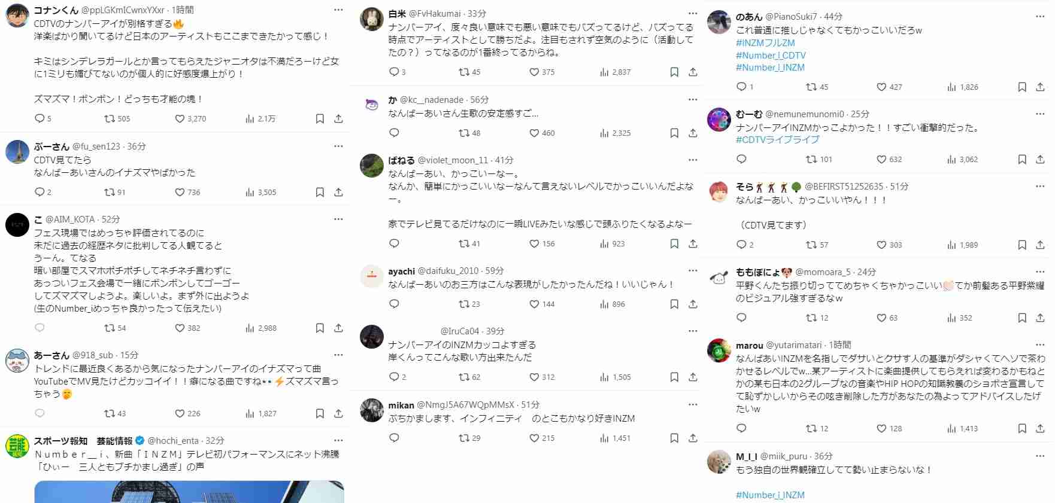Share the むーむ tweet via share icon
This screenshot has height=503, width=1055.
[1040, 160]
